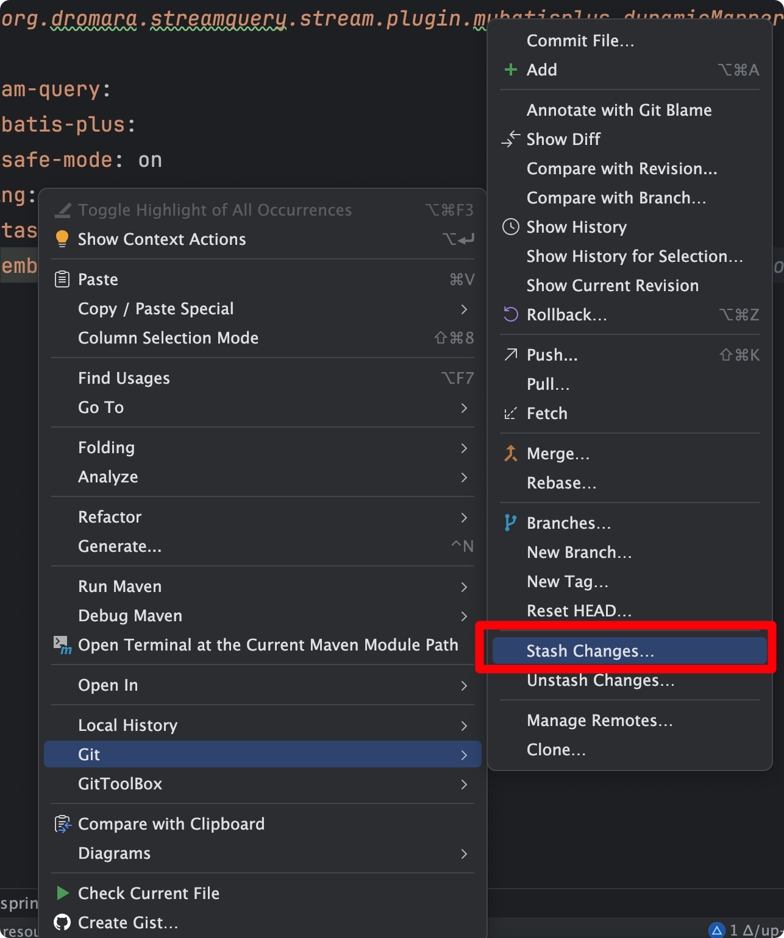Click the Fetch arrow icon
This screenshot has height=938, width=784.
coord(511,414)
